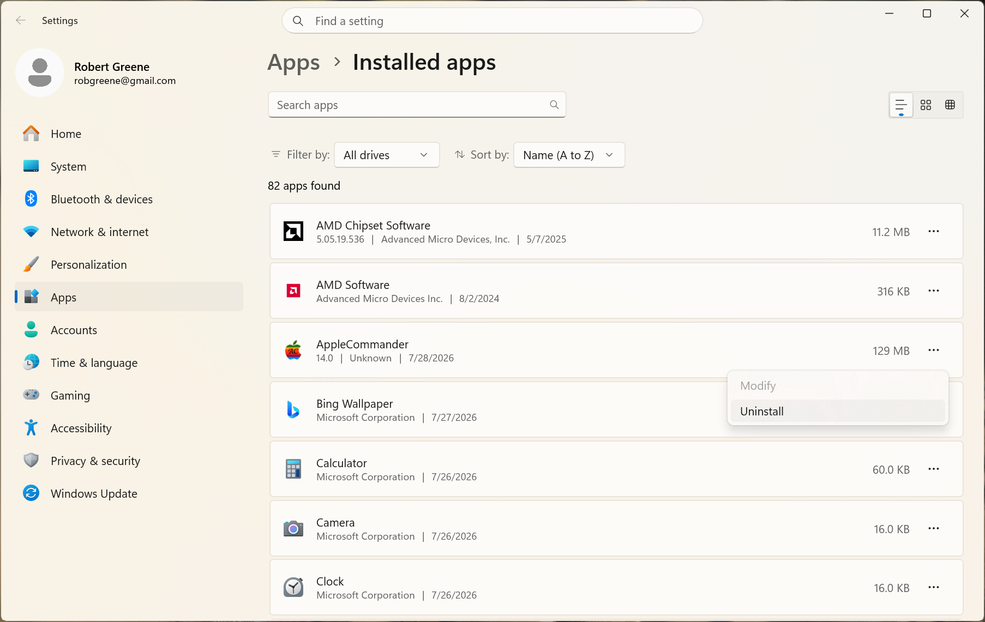Image resolution: width=985 pixels, height=622 pixels.
Task: Open Privacy & security settings
Action: [x=129, y=461]
